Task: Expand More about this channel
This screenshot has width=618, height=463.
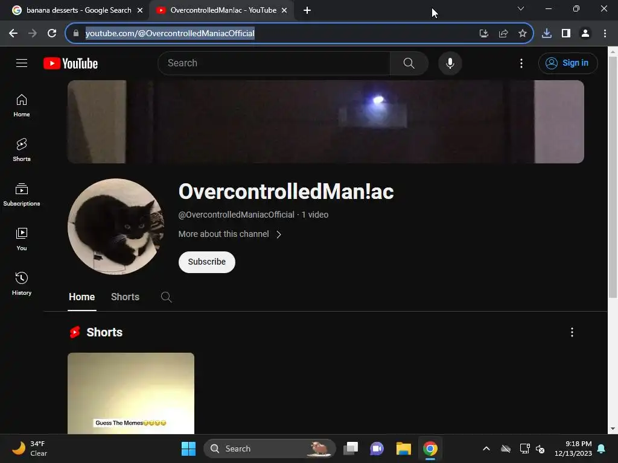Action: [230, 235]
